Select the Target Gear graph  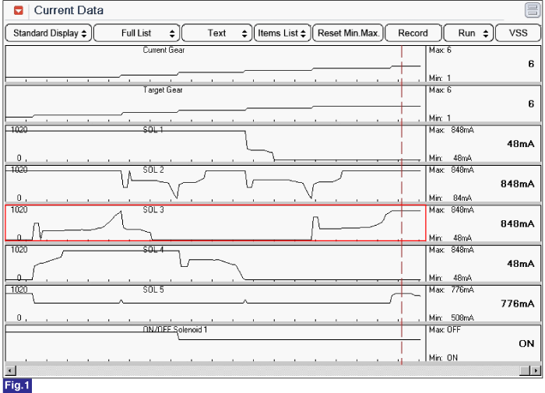point(215,104)
